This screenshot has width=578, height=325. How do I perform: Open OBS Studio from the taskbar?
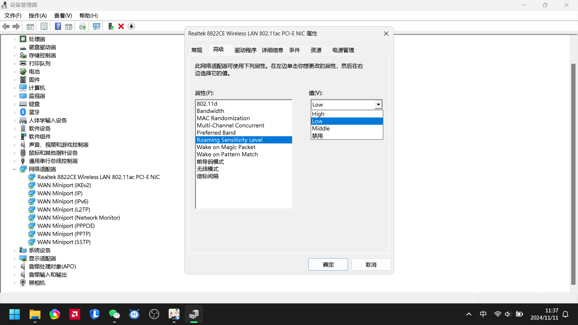click(x=154, y=314)
